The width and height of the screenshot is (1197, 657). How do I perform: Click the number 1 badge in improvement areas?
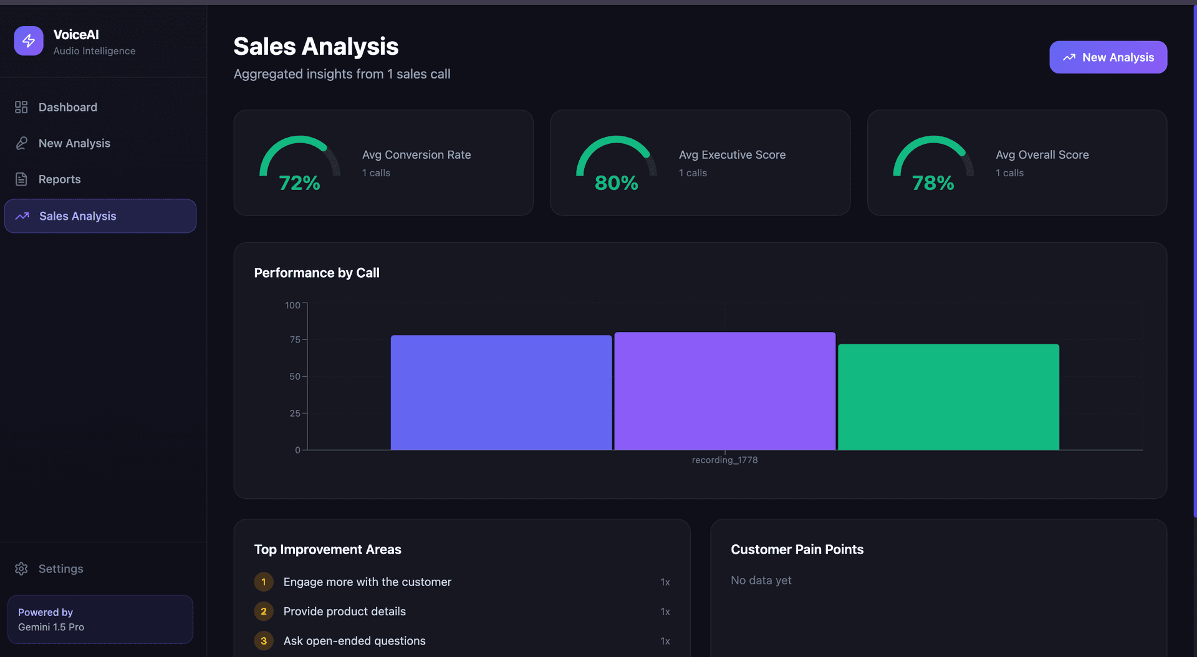pos(264,582)
